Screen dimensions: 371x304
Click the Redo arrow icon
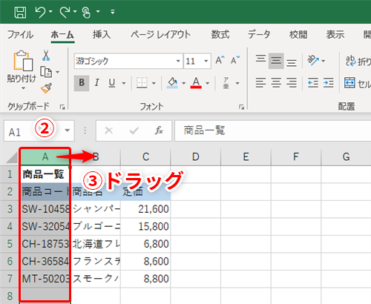click(x=65, y=12)
